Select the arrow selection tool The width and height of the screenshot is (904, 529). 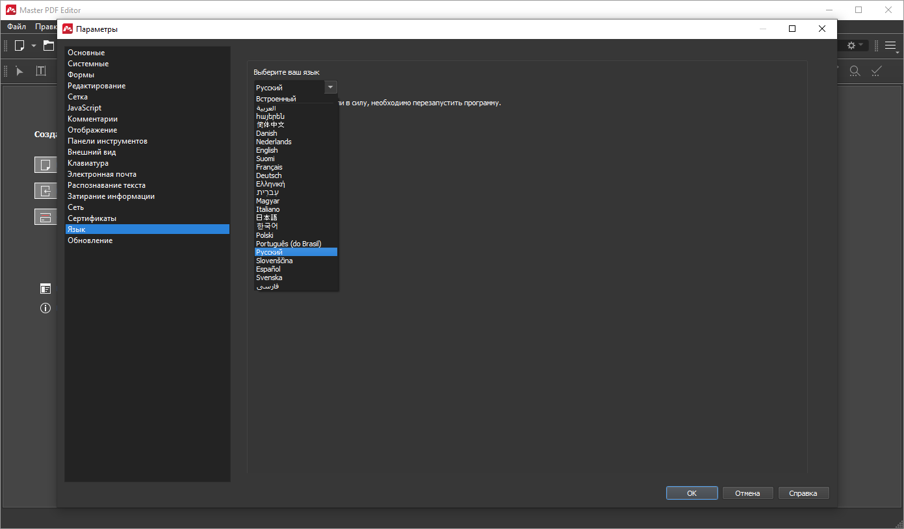19,71
